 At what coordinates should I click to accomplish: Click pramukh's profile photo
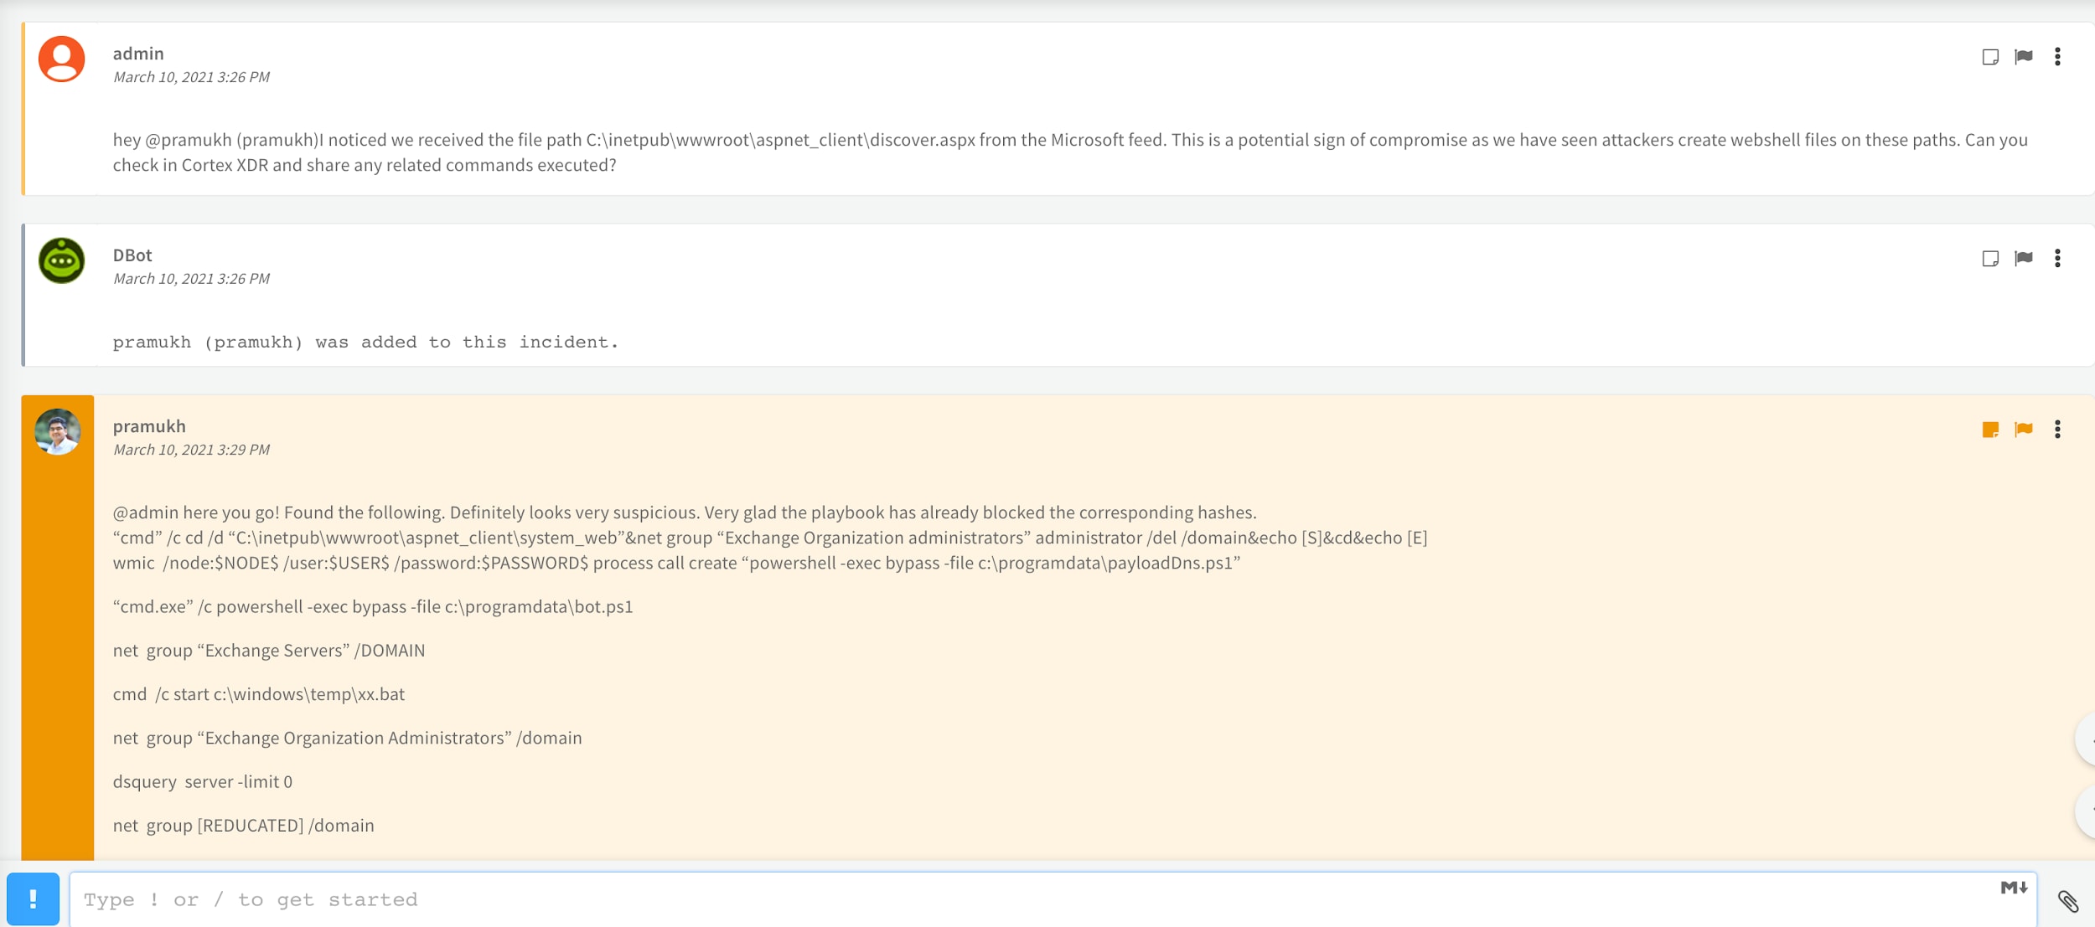click(x=57, y=432)
